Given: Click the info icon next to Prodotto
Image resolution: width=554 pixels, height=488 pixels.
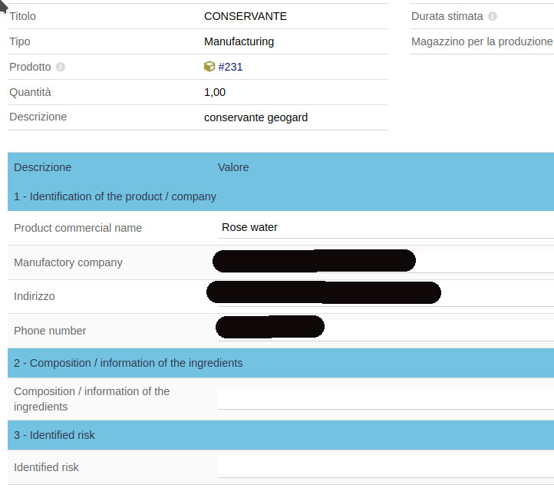Looking at the screenshot, I should pyautogui.click(x=61, y=67).
